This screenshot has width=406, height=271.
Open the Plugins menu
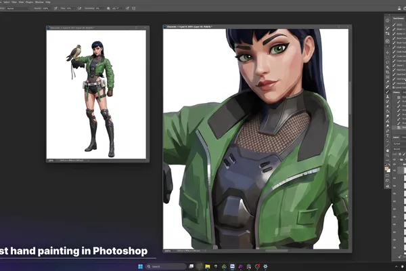[x=29, y=2]
